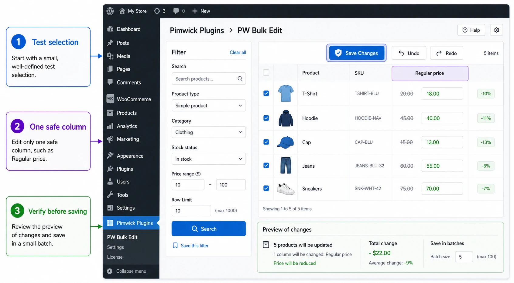
Task: Uncheck the Cap row checkbox
Action: tap(266, 142)
